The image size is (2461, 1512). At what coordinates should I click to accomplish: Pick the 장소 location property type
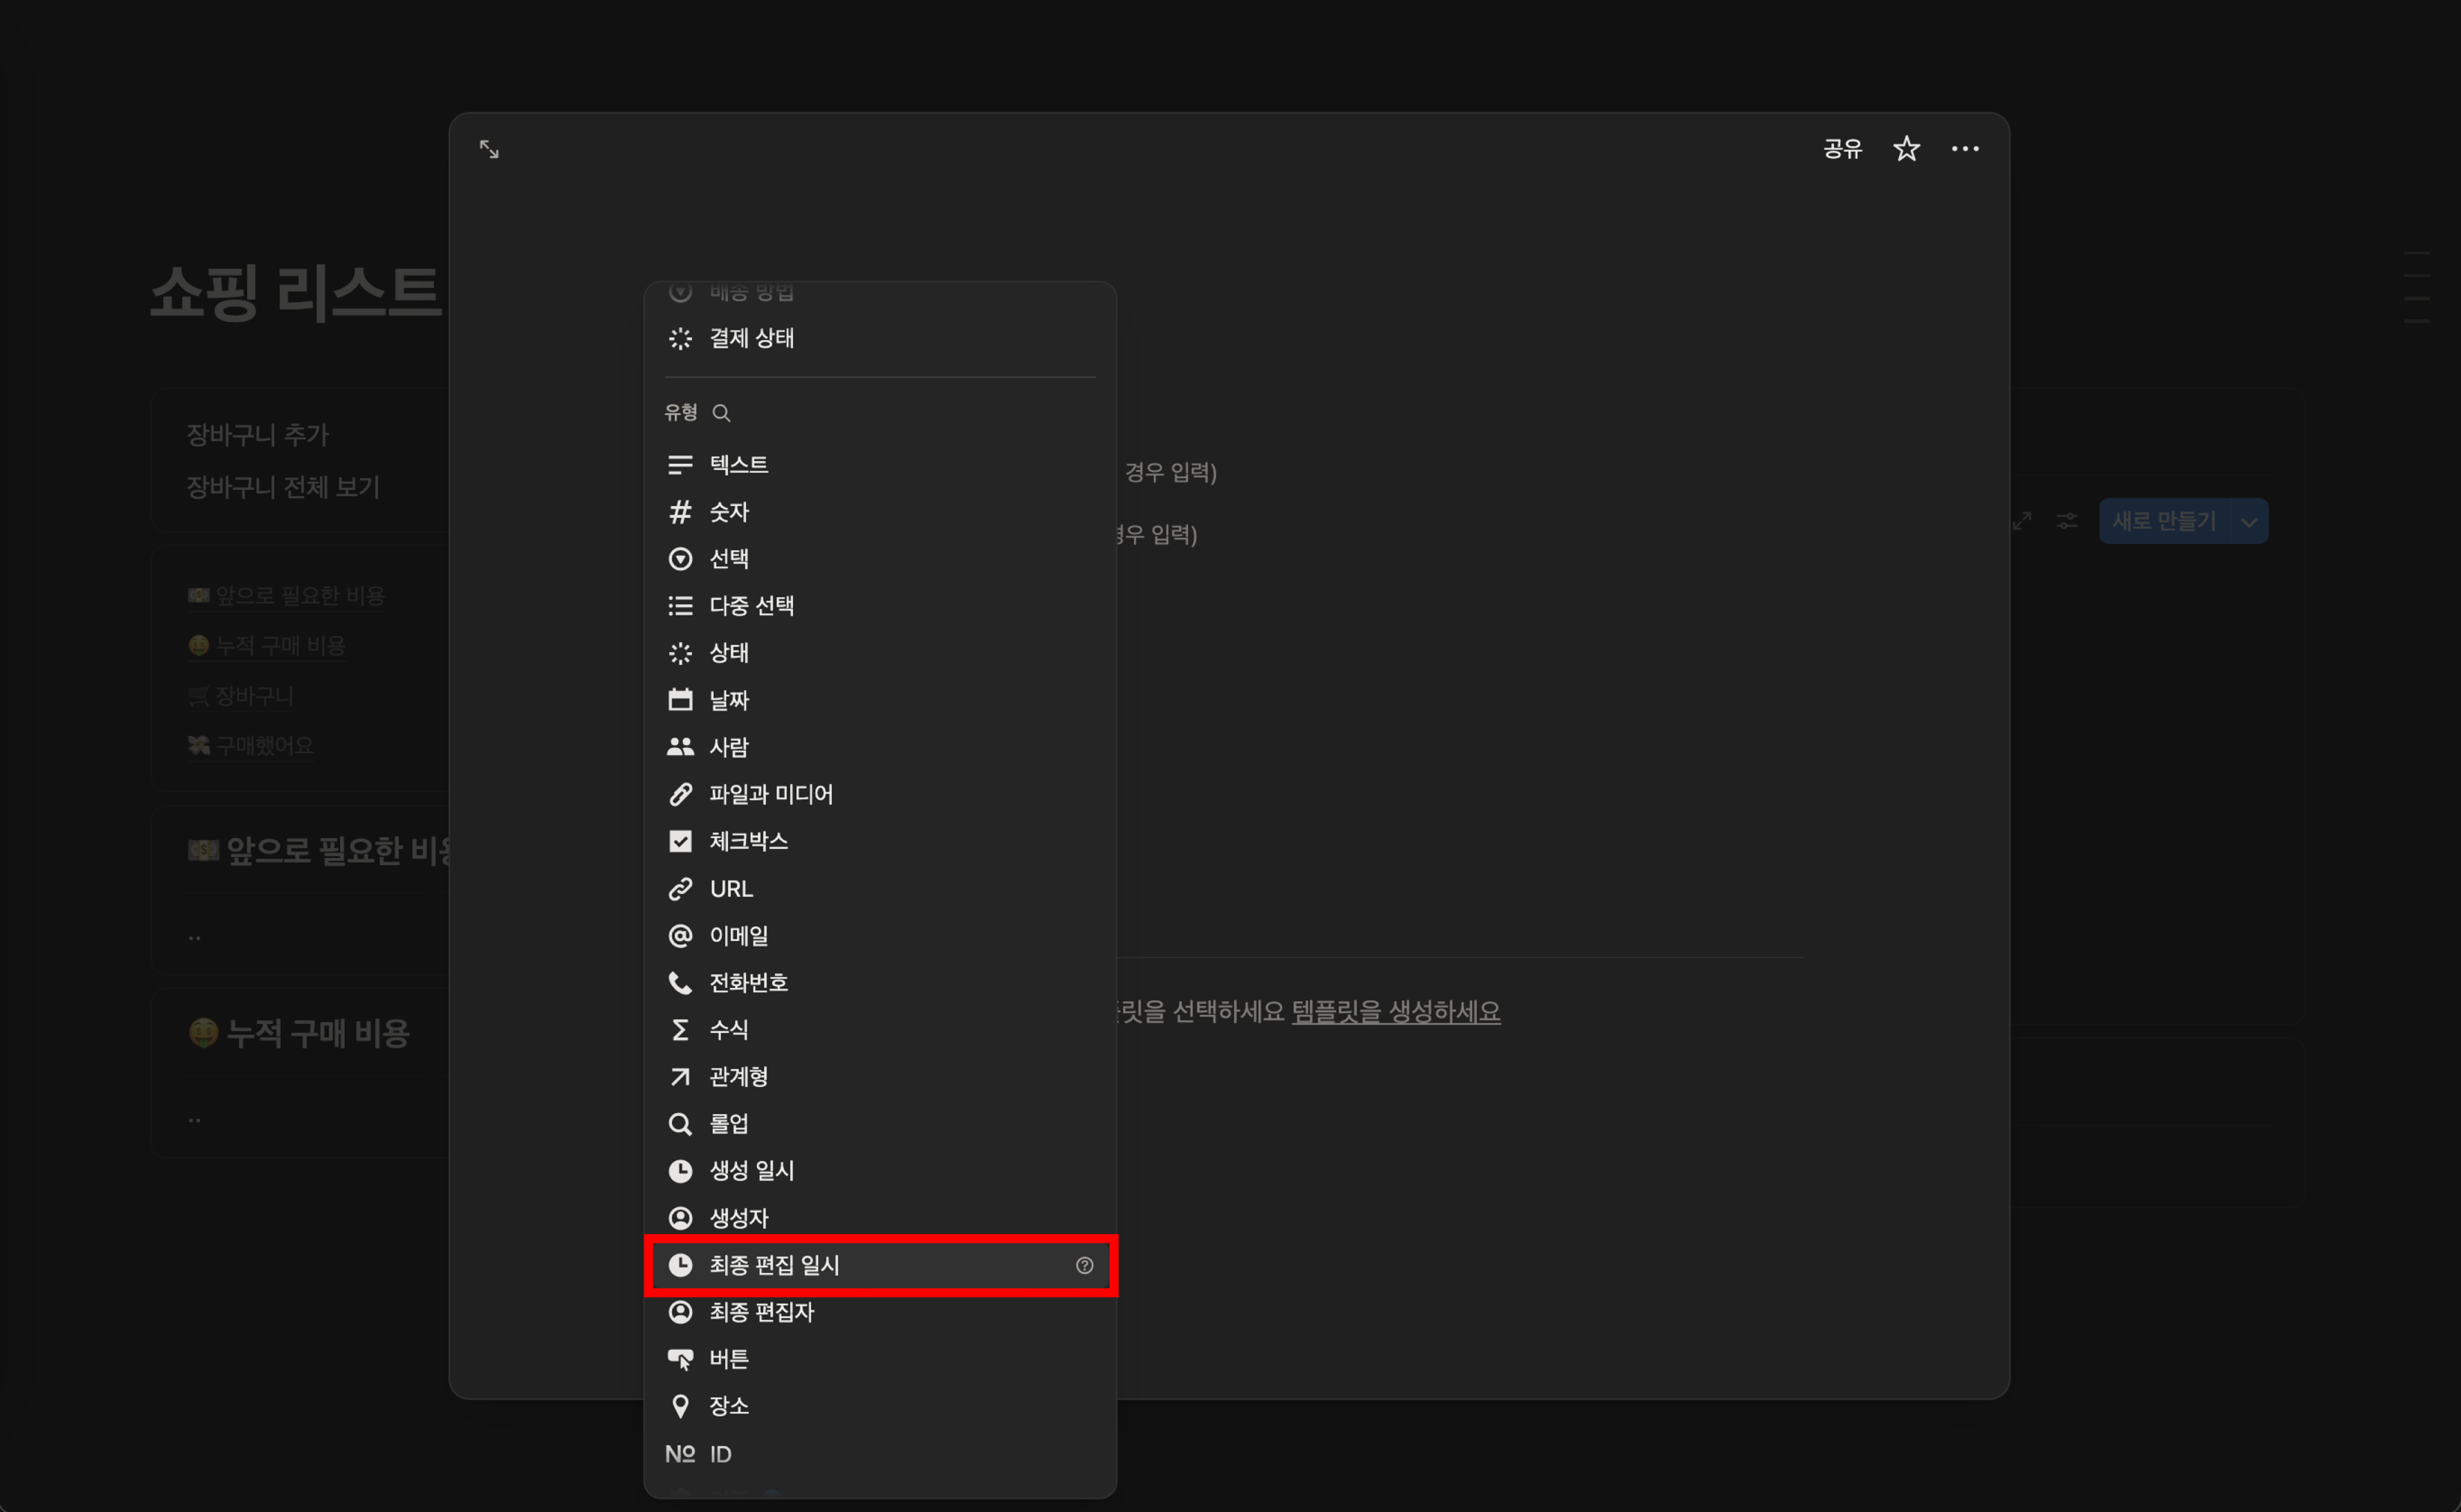click(x=728, y=1406)
